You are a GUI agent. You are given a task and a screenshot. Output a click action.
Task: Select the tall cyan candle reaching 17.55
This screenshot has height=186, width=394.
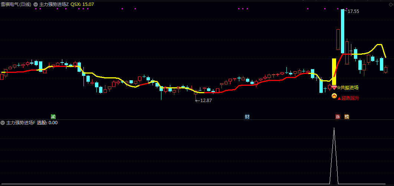click(x=343, y=31)
